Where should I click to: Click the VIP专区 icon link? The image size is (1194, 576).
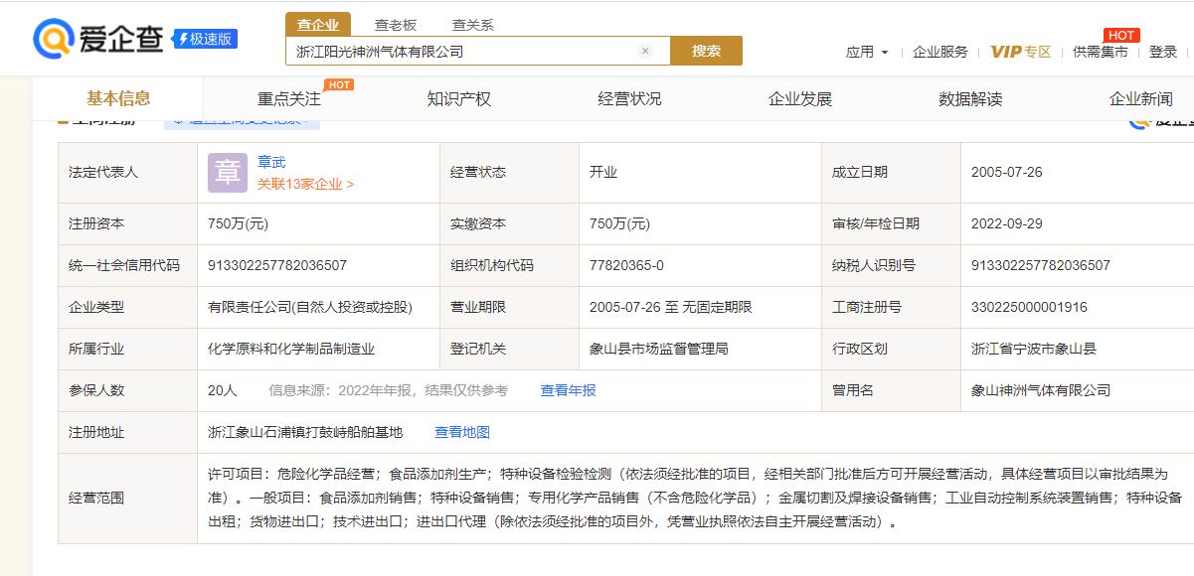coord(1020,52)
